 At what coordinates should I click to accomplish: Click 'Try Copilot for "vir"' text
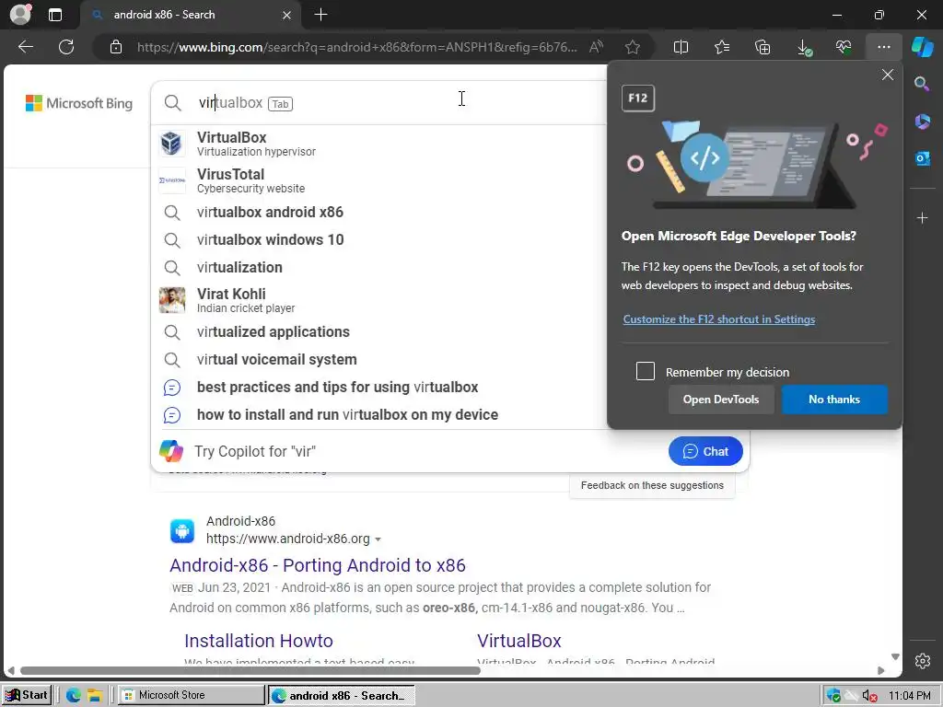pyautogui.click(x=255, y=451)
